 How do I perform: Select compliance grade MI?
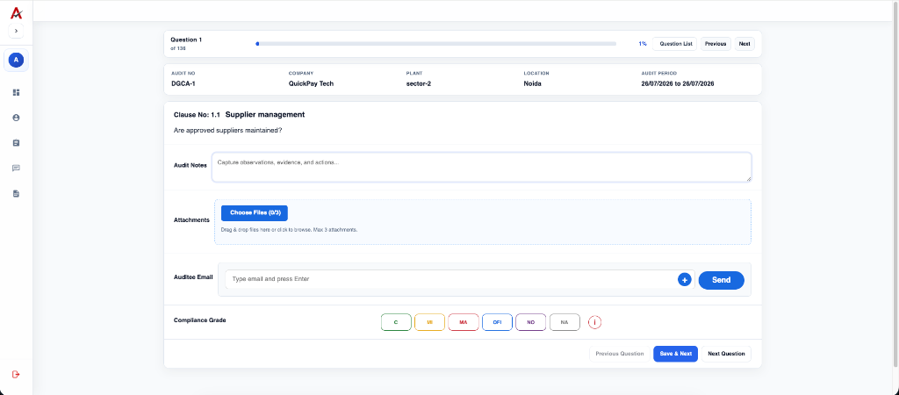[429, 322]
